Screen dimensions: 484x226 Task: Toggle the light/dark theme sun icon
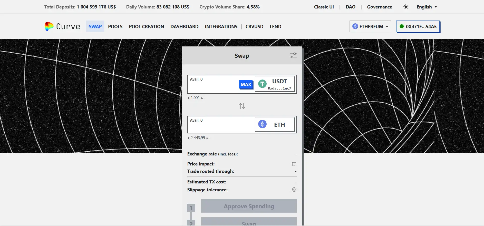point(406,7)
